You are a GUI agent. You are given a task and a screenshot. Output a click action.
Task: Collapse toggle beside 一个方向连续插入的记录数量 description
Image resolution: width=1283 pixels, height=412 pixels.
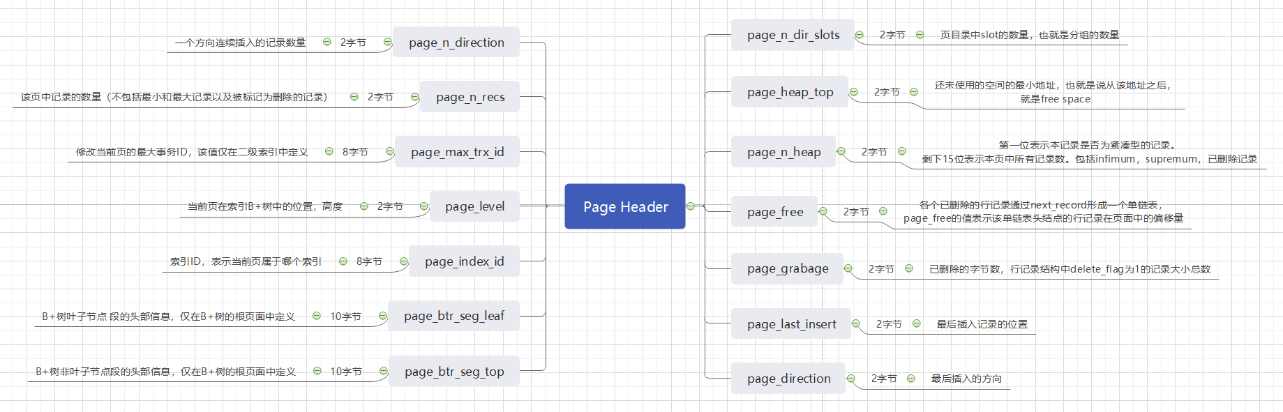tap(327, 42)
